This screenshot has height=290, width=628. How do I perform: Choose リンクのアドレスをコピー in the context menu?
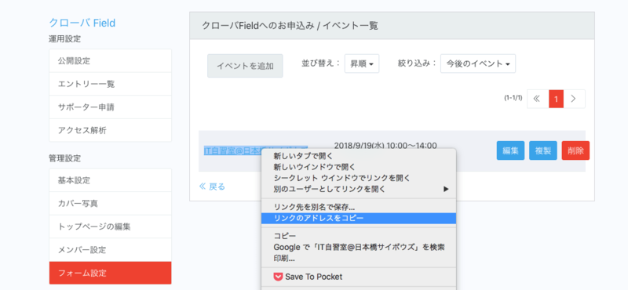point(359,219)
